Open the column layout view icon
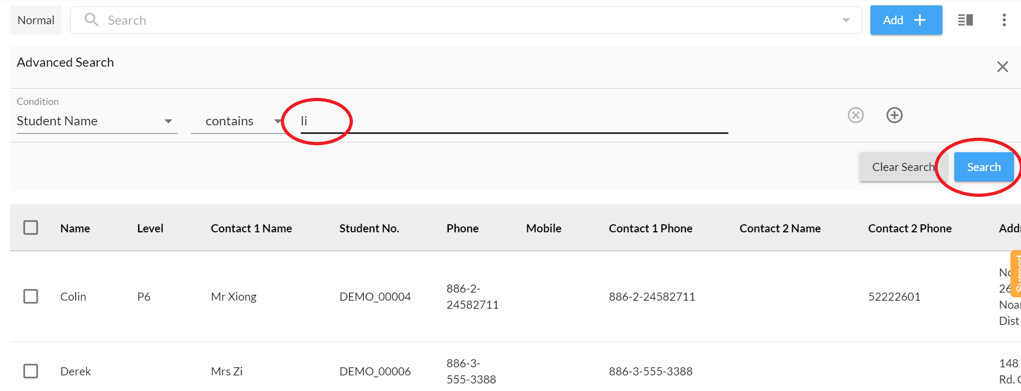The image size is (1021, 391). (965, 20)
